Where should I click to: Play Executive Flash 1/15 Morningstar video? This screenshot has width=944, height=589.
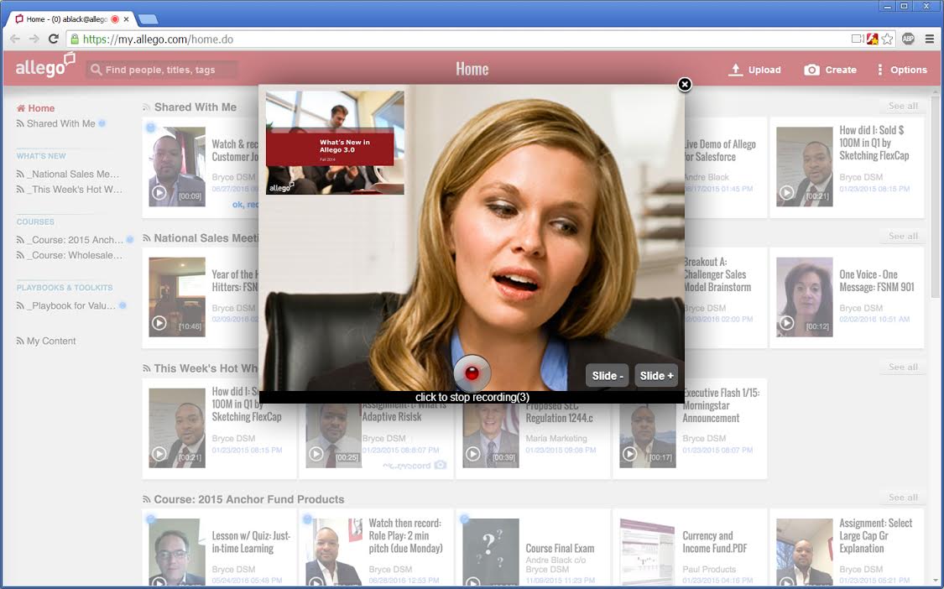[648, 435]
